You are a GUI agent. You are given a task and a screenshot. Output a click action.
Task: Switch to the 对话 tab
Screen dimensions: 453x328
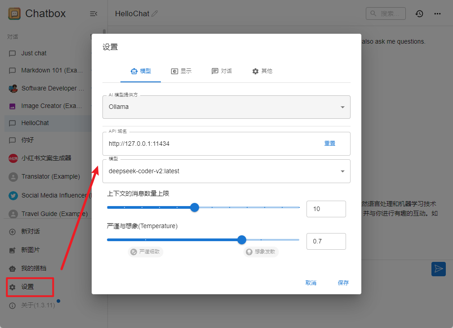[222, 71]
